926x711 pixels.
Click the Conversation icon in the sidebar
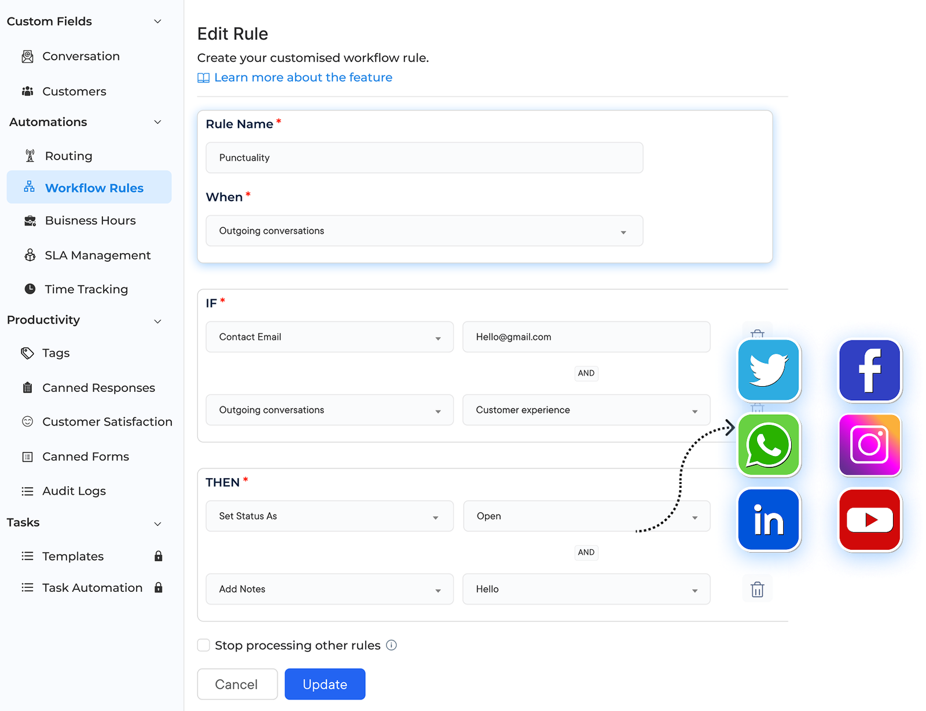click(x=27, y=57)
